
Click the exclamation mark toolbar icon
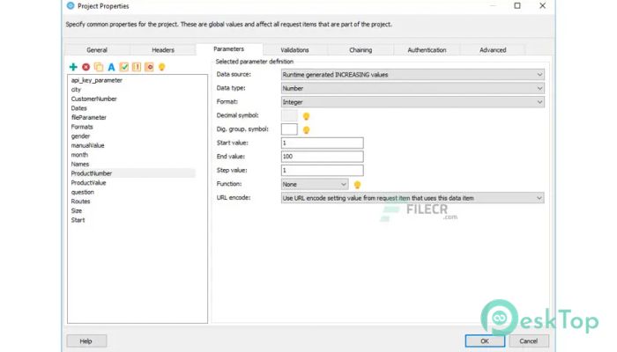[x=137, y=67]
